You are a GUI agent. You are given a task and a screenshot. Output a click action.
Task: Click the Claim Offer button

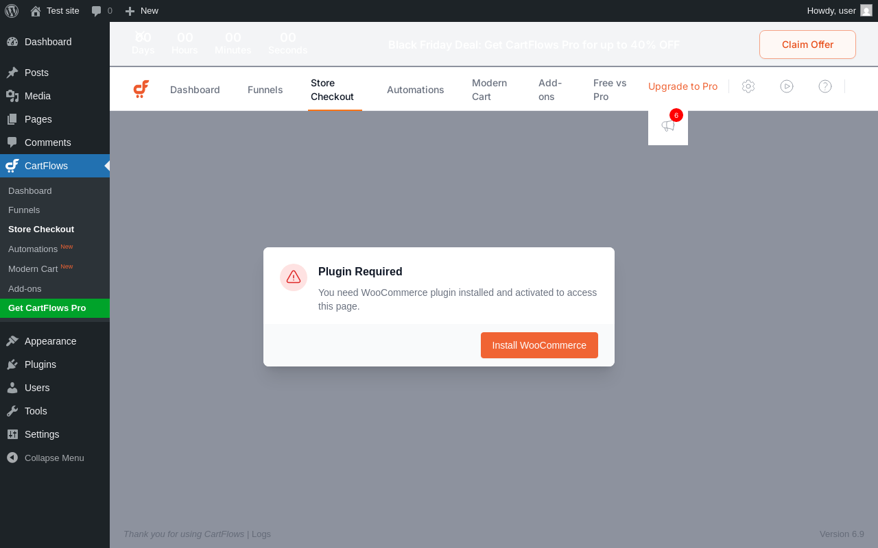click(807, 45)
